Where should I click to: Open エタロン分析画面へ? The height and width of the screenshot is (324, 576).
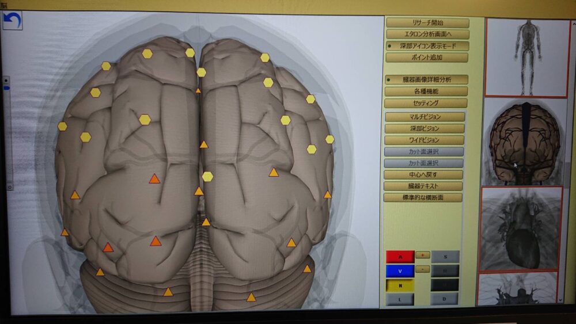[427, 35]
